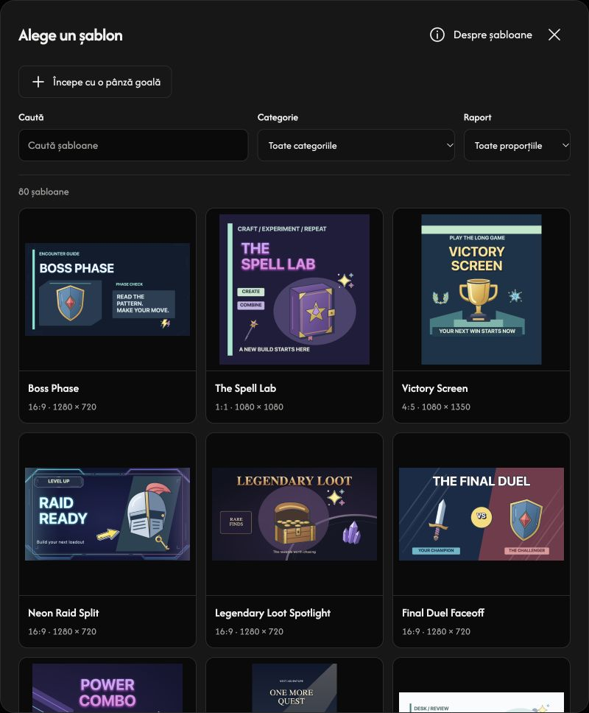Expand the Toate categoriile dropdown
This screenshot has height=713, width=589.
click(x=356, y=146)
